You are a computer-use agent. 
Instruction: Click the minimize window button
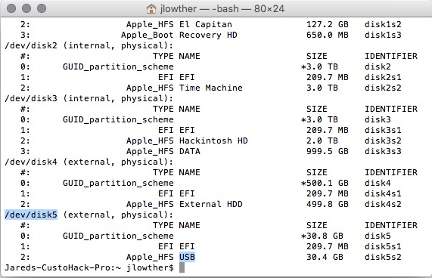[x=26, y=8]
